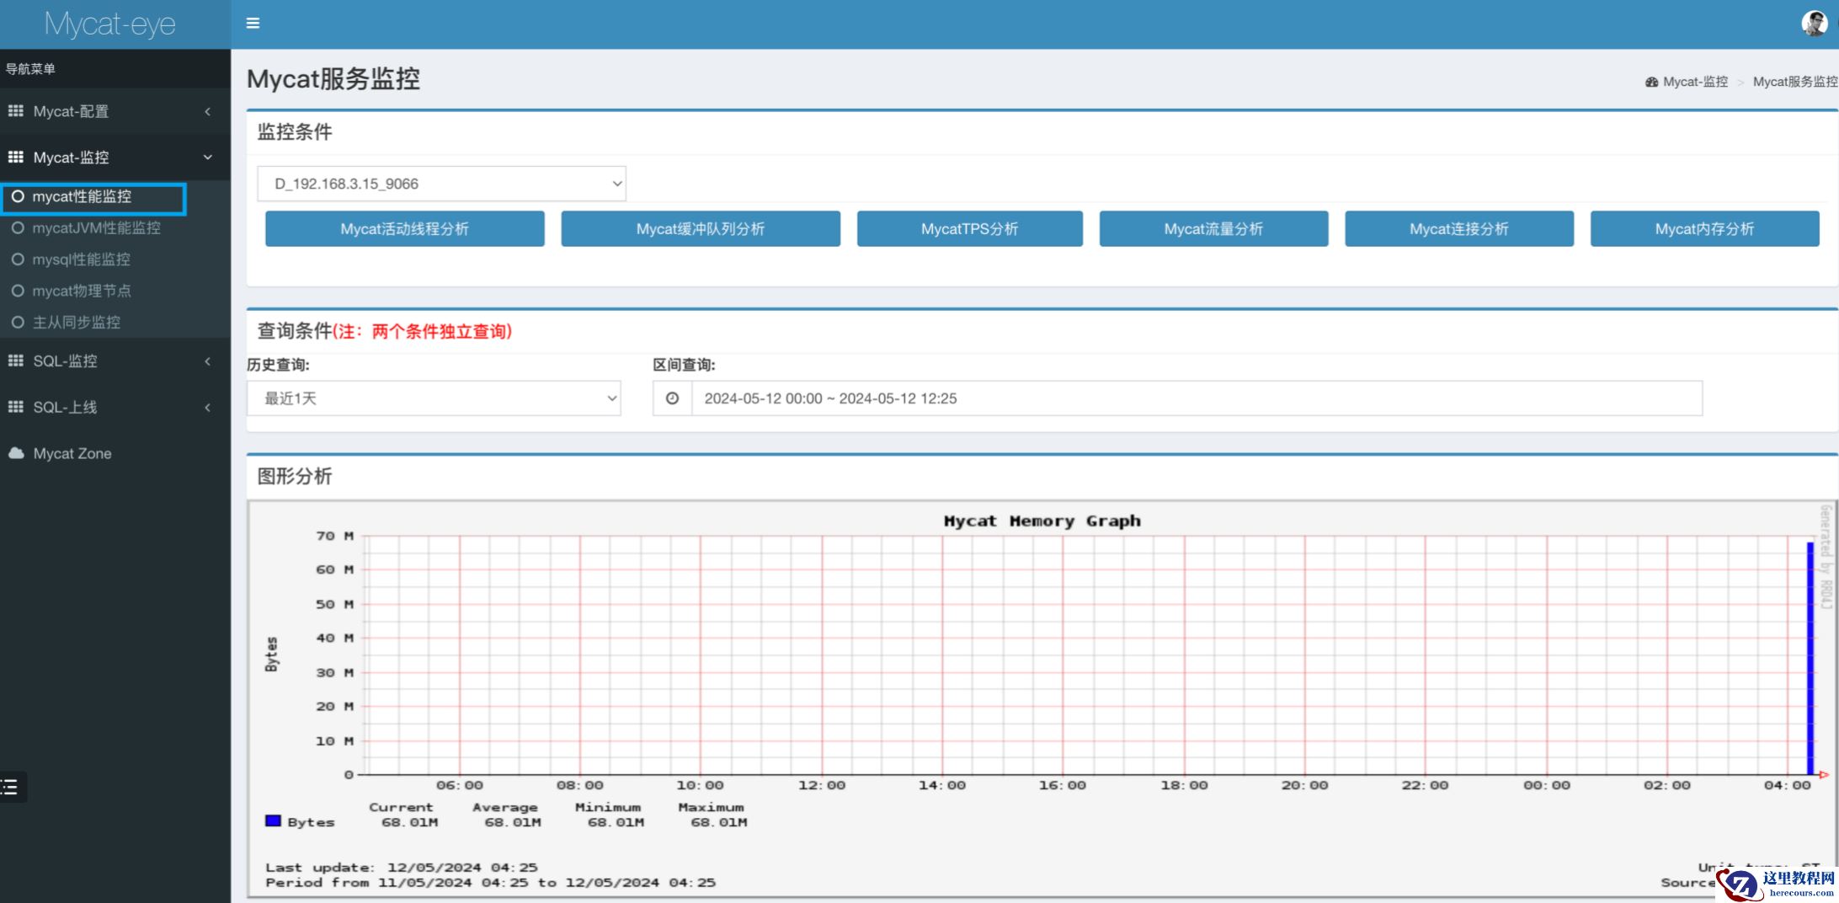This screenshot has height=903, width=1839.
Task: Click the grid icon beside SQL-监控
Action: [16, 361]
